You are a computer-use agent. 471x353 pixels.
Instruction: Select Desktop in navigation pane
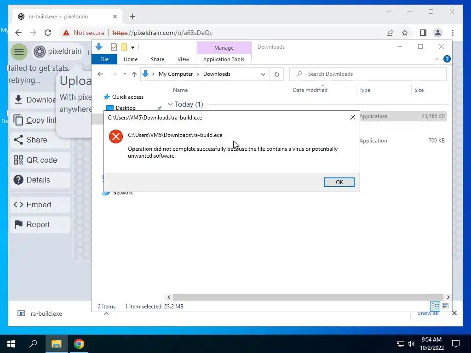126,108
